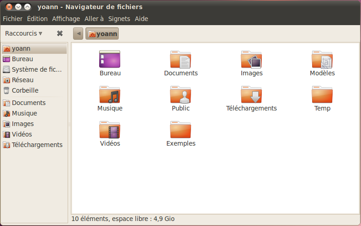The height and width of the screenshot is (226, 361).
Task: Open the Édition menu
Action: pos(37,19)
